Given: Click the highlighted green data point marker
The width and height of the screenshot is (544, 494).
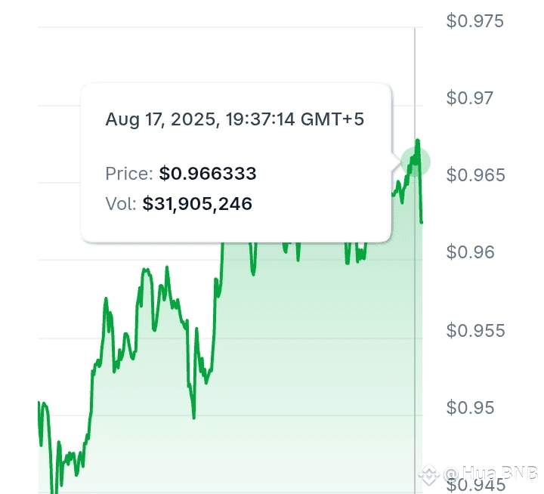Looking at the screenshot, I should (416, 162).
